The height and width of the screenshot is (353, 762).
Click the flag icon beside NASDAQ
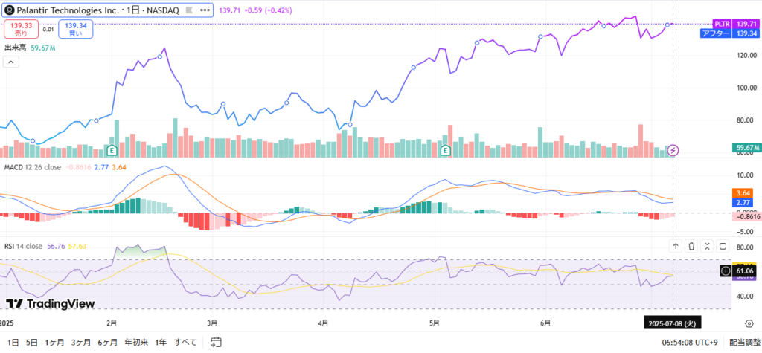(x=189, y=10)
